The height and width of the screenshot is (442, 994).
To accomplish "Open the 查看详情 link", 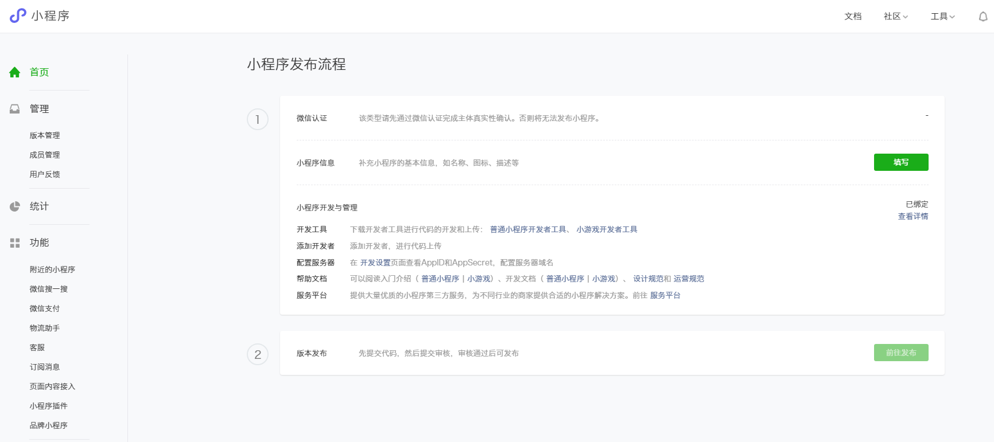I will tap(913, 216).
